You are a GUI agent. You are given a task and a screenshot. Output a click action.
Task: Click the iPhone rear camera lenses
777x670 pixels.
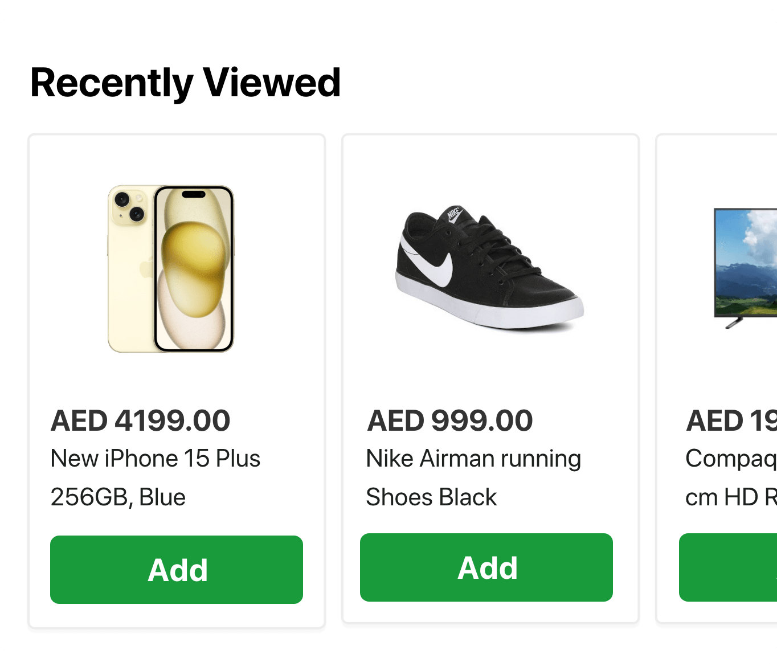129,206
